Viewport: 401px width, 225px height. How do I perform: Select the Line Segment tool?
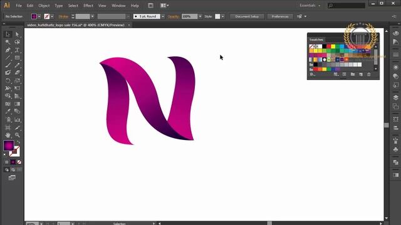tap(8, 57)
